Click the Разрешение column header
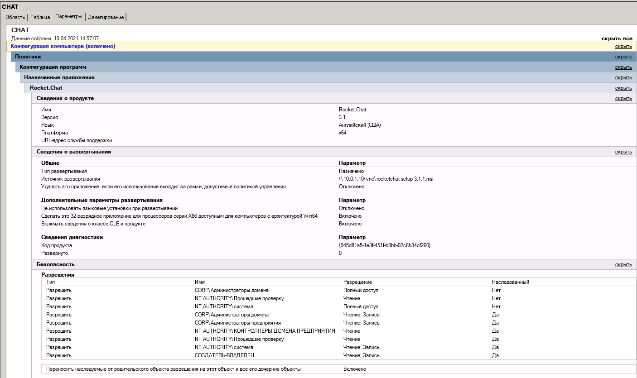 (x=358, y=282)
